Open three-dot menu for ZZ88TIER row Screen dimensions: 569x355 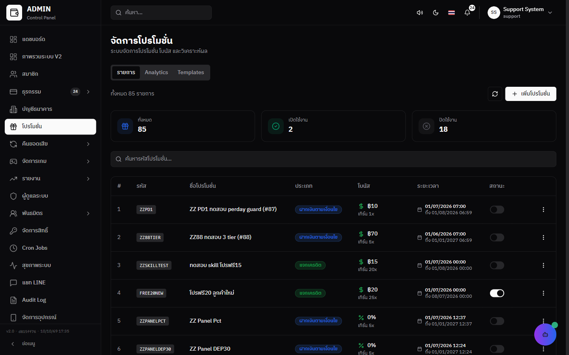pos(543,237)
